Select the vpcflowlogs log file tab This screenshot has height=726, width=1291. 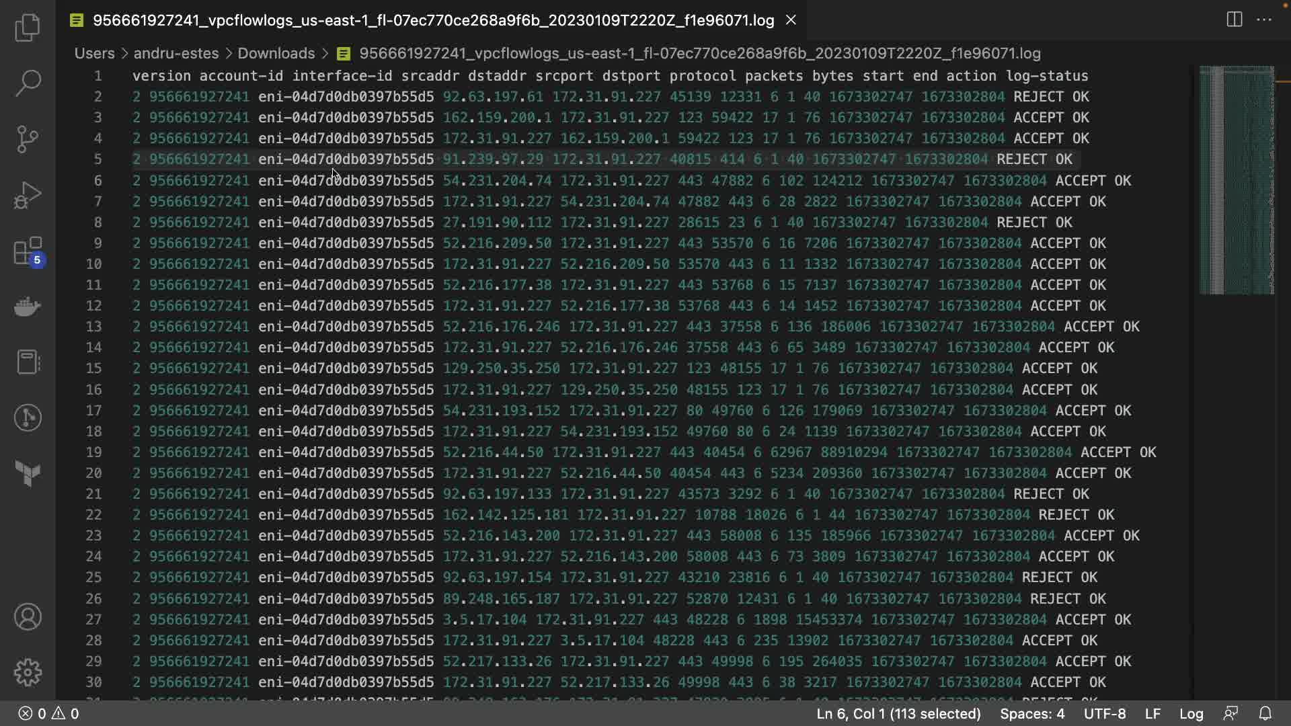[433, 20]
